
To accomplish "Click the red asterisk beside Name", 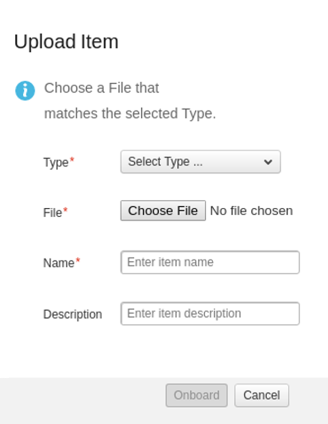I will [x=78, y=260].
